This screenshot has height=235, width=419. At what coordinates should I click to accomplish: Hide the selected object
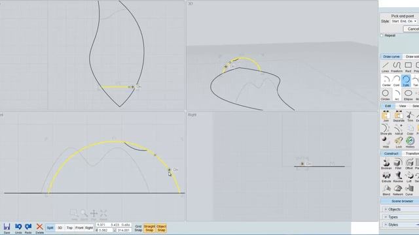pos(386,142)
